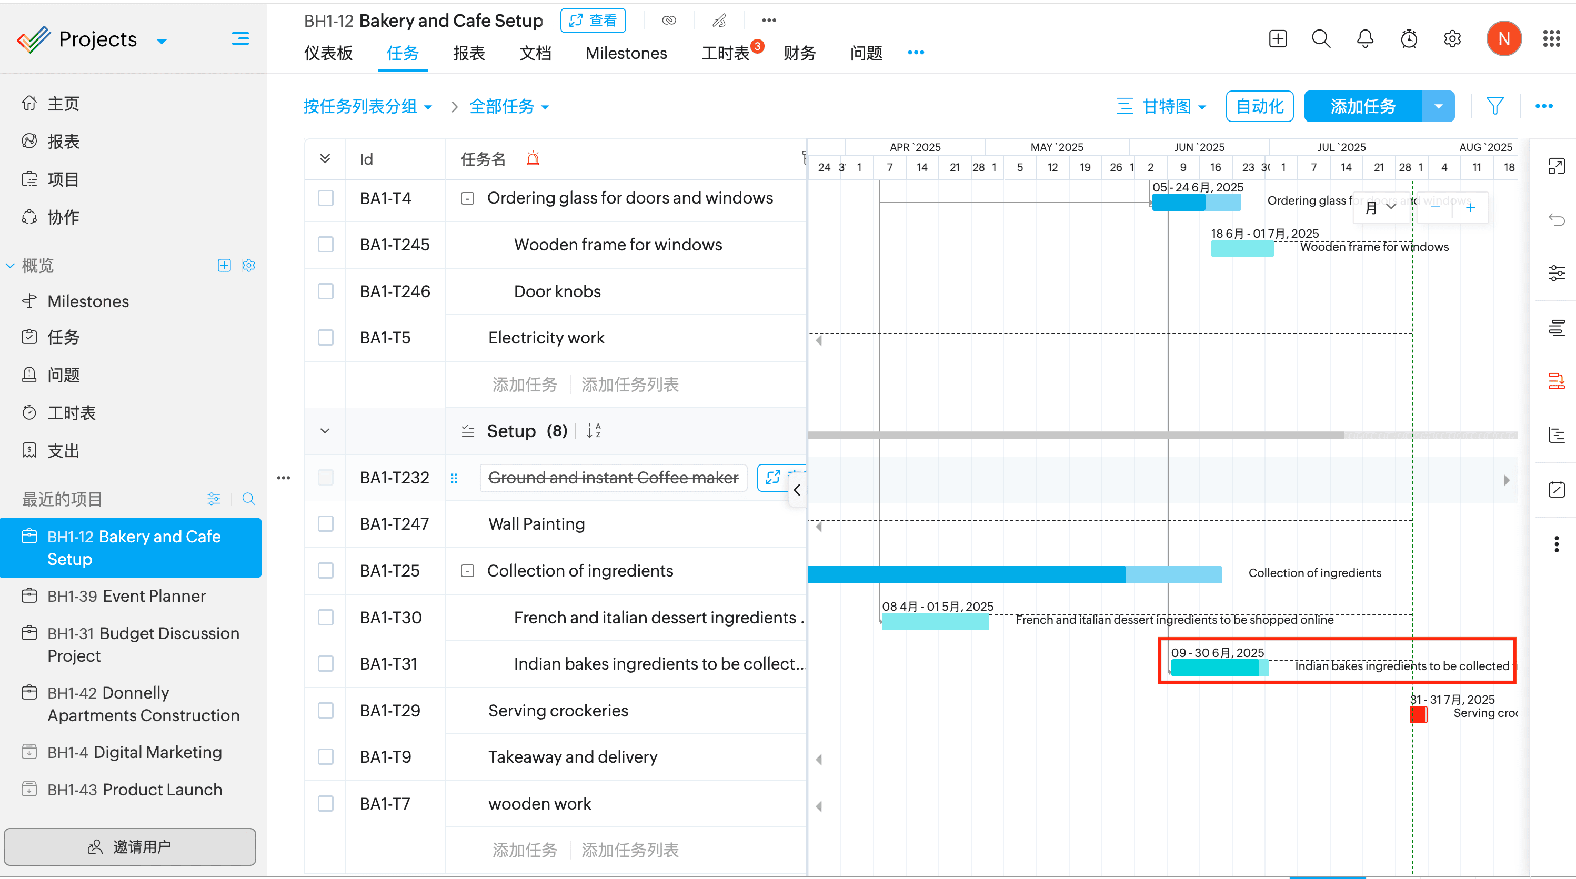Click the fullscreen expand Gantt icon

1556,166
